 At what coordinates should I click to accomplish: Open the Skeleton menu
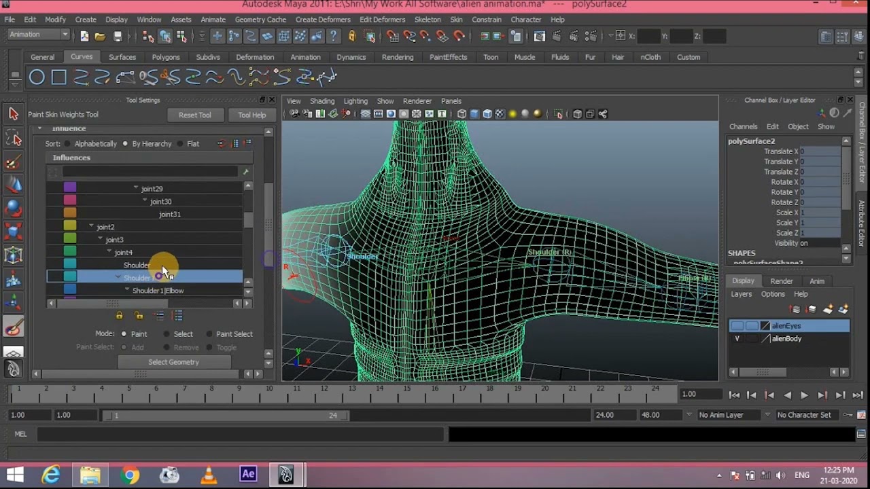(428, 20)
